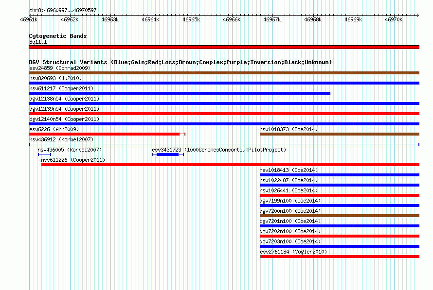Open variant dgv7202n100 (Coe2014) label

(290, 231)
